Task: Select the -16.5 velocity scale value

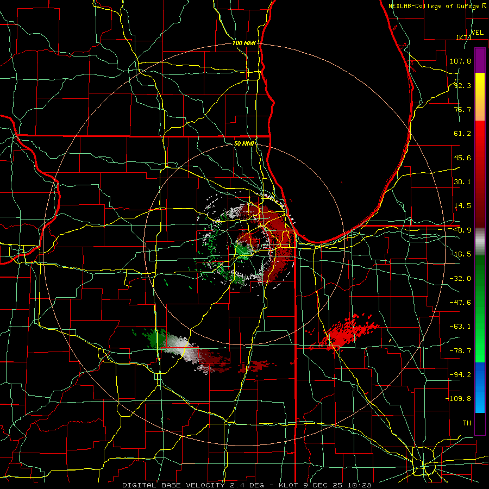Action: pos(460,254)
